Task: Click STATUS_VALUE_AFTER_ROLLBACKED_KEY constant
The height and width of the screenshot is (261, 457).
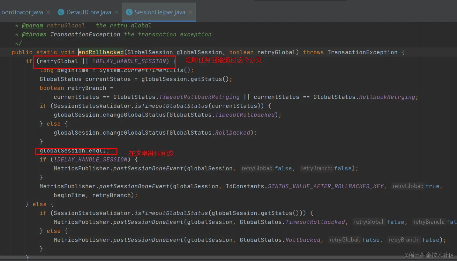Action: (x=326, y=186)
